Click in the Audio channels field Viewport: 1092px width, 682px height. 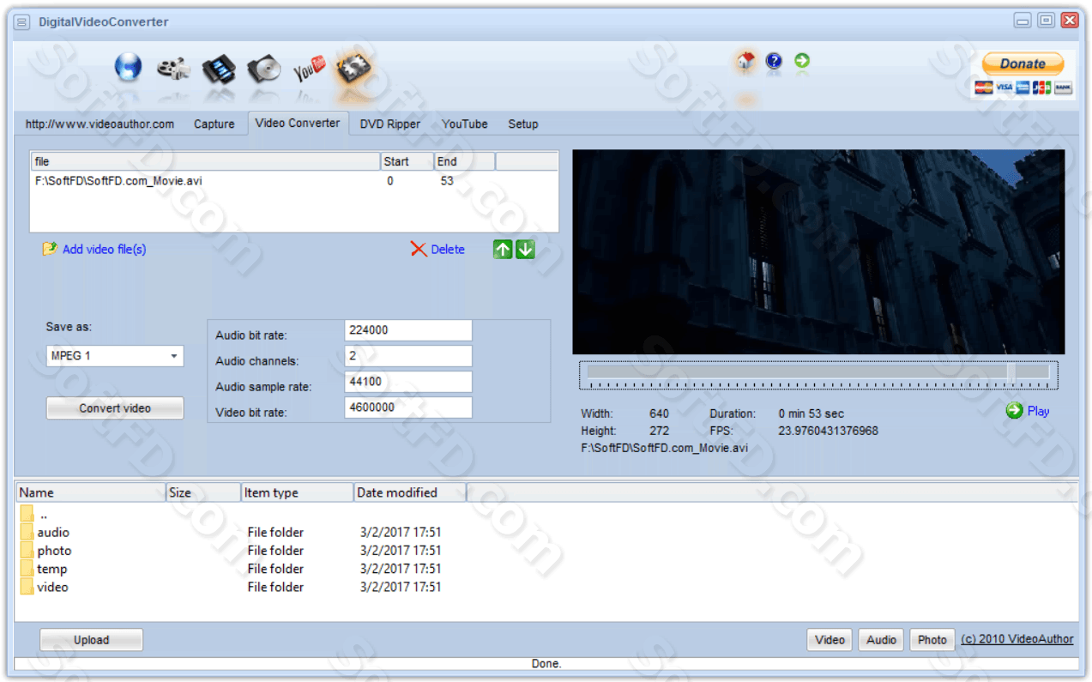(408, 356)
